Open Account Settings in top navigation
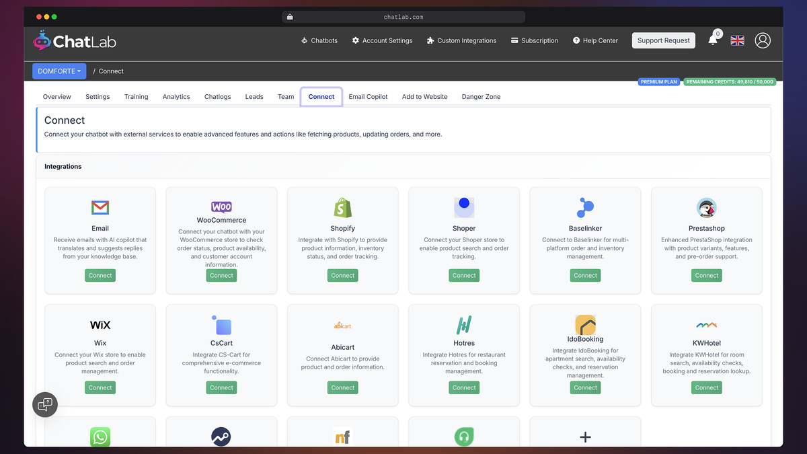Viewport: 807px width, 454px height. tap(382, 40)
